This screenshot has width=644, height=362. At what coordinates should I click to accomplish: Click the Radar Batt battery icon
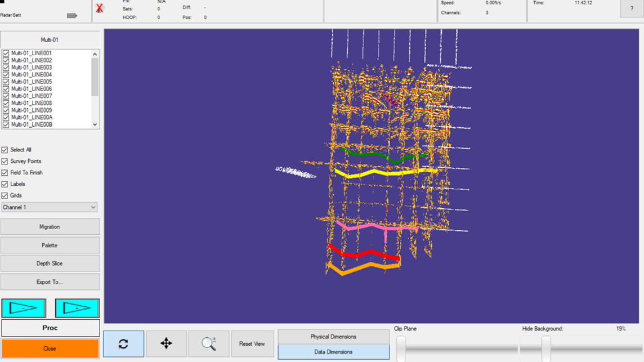[x=71, y=16]
